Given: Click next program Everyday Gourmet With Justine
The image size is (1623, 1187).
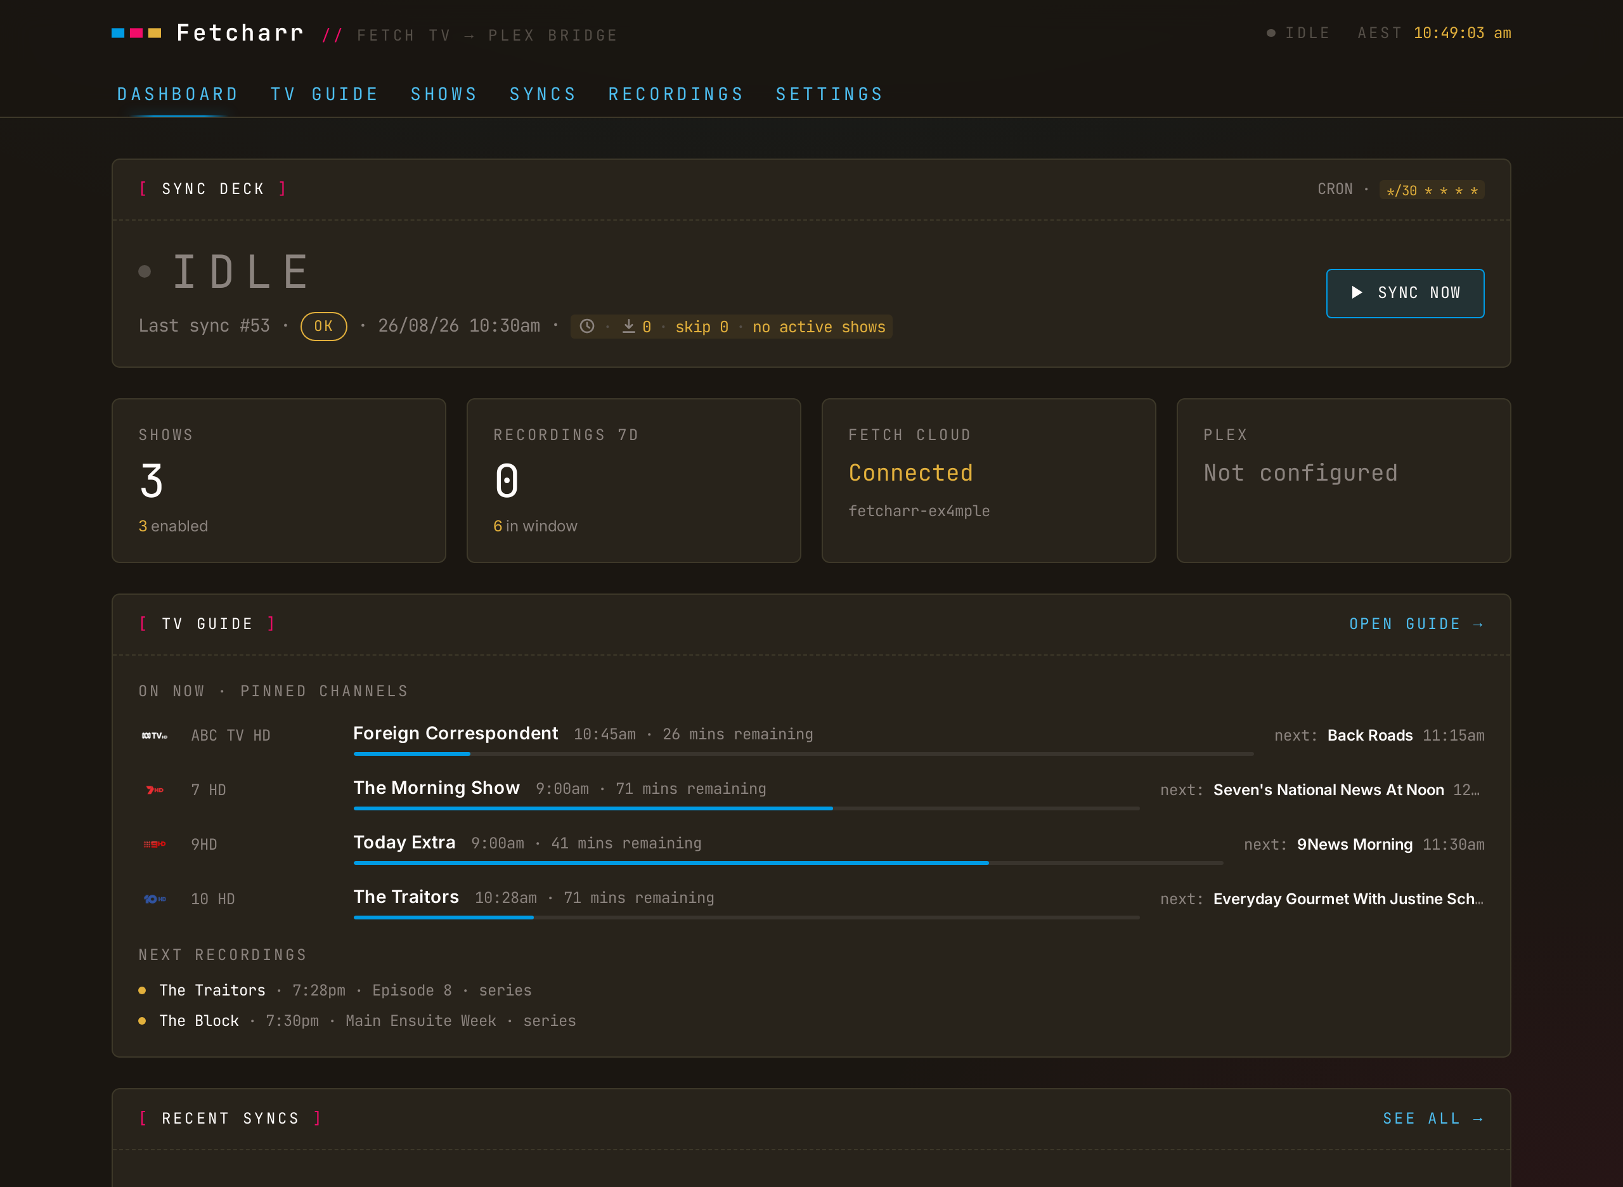Looking at the screenshot, I should coord(1348,900).
